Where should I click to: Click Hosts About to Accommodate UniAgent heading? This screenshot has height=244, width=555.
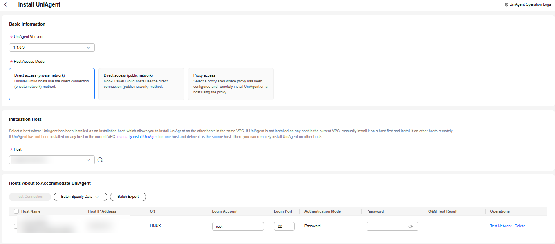coord(50,183)
